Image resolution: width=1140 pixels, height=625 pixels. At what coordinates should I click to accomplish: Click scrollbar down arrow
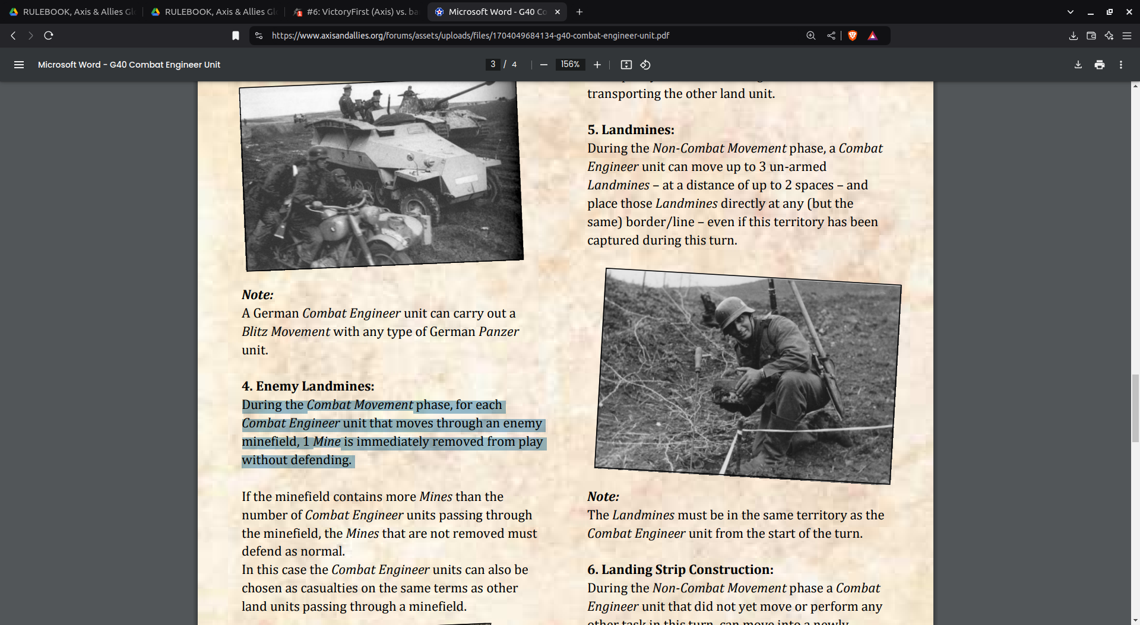(x=1135, y=621)
